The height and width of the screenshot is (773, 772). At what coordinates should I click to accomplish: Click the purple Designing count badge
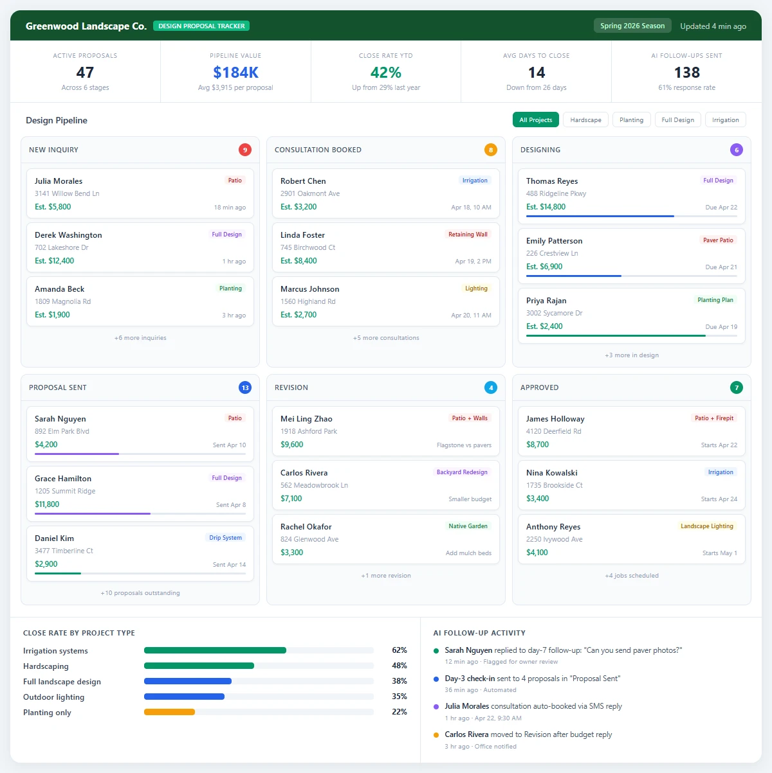[737, 149]
